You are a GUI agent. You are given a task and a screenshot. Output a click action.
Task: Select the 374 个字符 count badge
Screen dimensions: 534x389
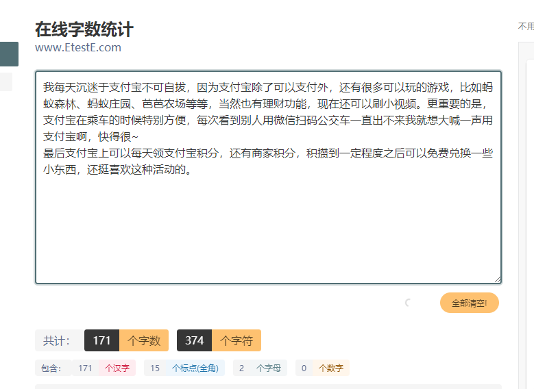[219, 340]
